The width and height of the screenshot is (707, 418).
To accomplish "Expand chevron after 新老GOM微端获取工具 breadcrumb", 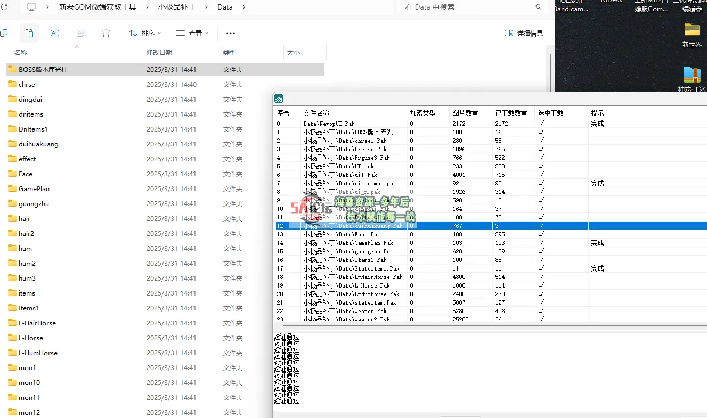I will tap(147, 7).
